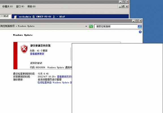Open help via blue question mark icon
Image resolution: width=163 pixels, height=113 pixels.
click(140, 32)
